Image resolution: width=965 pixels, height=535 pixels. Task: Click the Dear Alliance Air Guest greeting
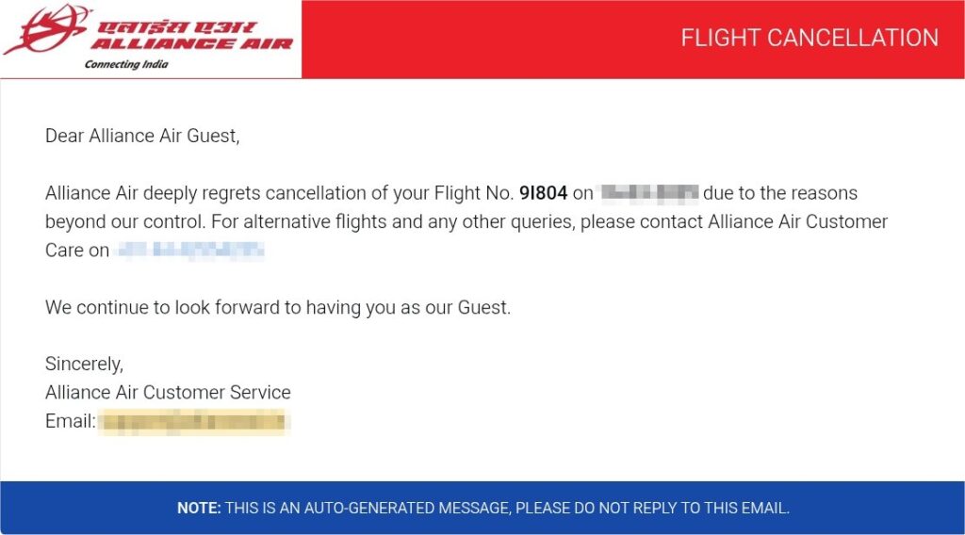(142, 137)
